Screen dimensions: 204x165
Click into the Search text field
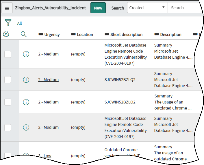[185, 8]
